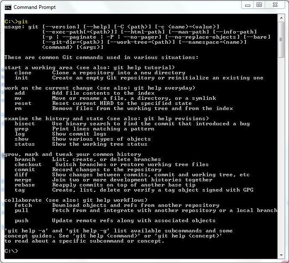Click the 'C:\>git' command line
This screenshot has height=263, width=289.
click(x=16, y=22)
